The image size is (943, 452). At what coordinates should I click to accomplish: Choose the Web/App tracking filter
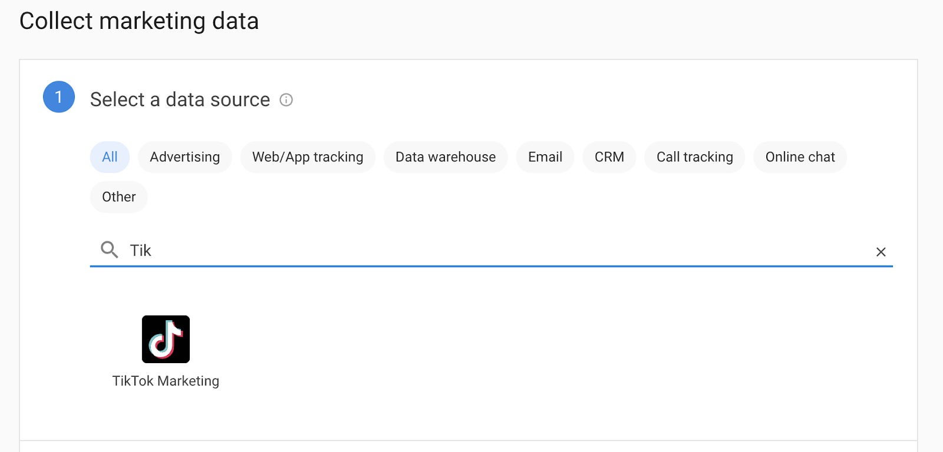(308, 157)
